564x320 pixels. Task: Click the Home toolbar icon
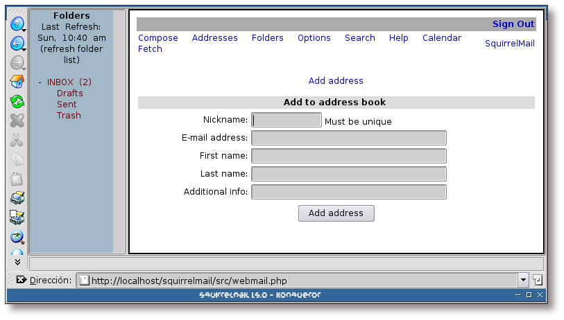17,82
